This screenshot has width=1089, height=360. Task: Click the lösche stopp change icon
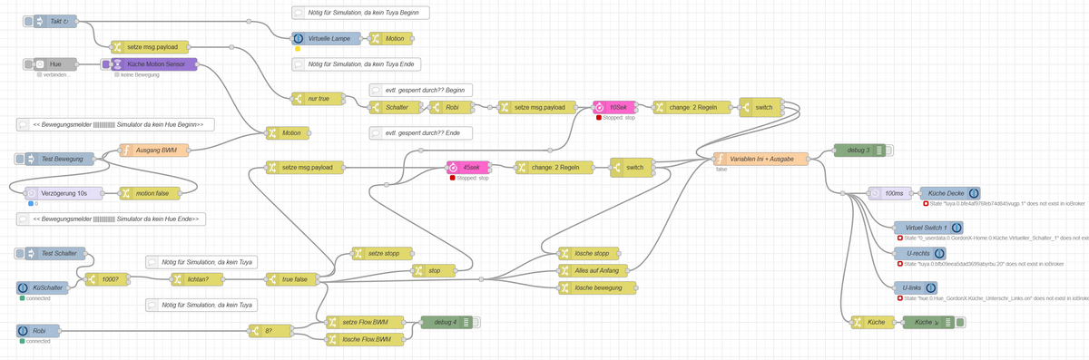pos(564,253)
